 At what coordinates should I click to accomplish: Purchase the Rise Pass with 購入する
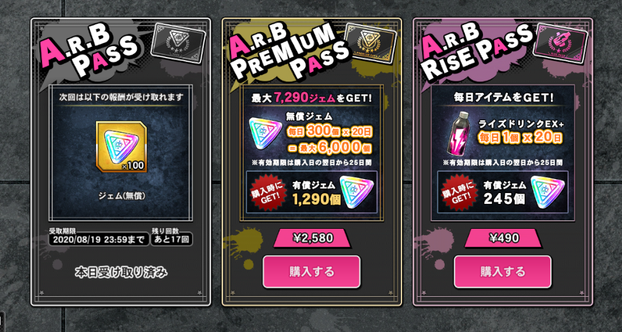(502, 272)
